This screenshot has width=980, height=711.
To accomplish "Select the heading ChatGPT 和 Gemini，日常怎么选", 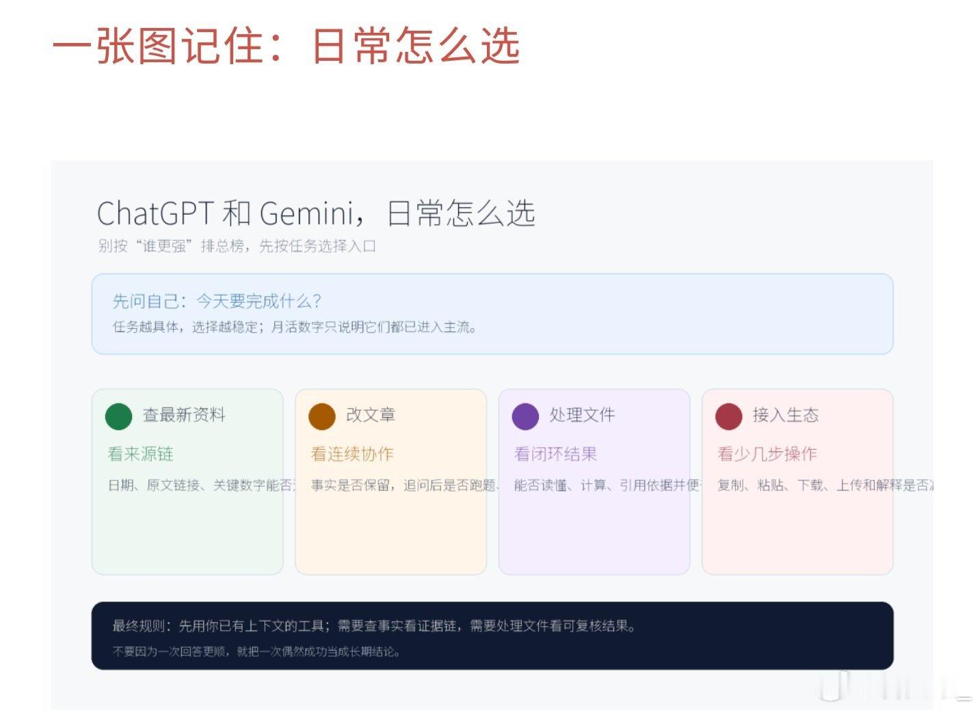I will [316, 213].
